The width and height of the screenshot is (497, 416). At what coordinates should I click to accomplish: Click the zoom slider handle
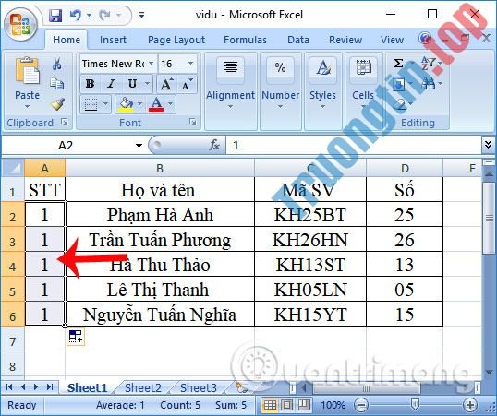click(x=415, y=404)
